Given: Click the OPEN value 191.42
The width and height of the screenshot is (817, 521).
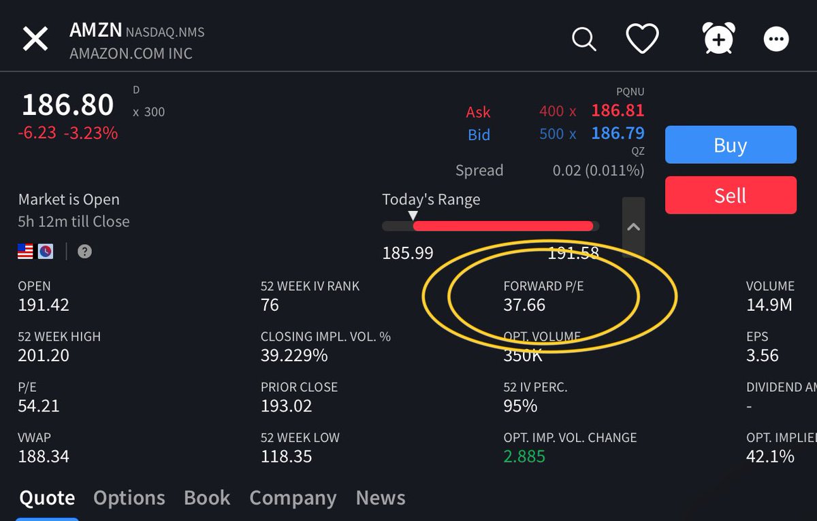Looking at the screenshot, I should pos(44,305).
